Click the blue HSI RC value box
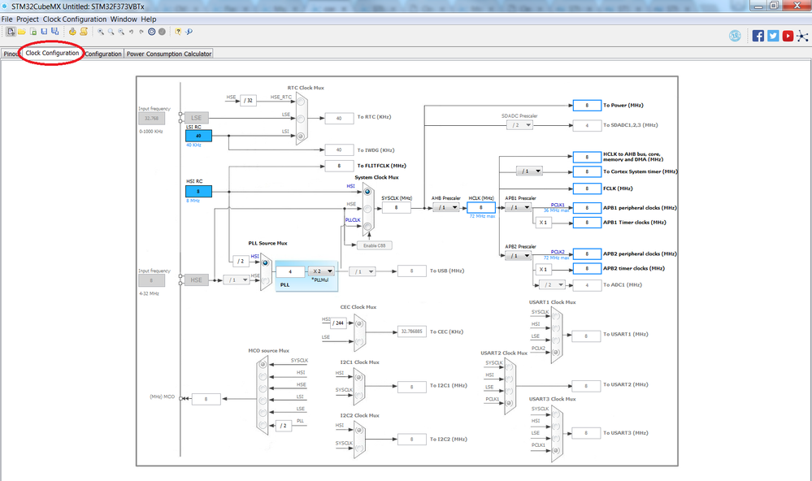The image size is (812, 481). pos(199,192)
